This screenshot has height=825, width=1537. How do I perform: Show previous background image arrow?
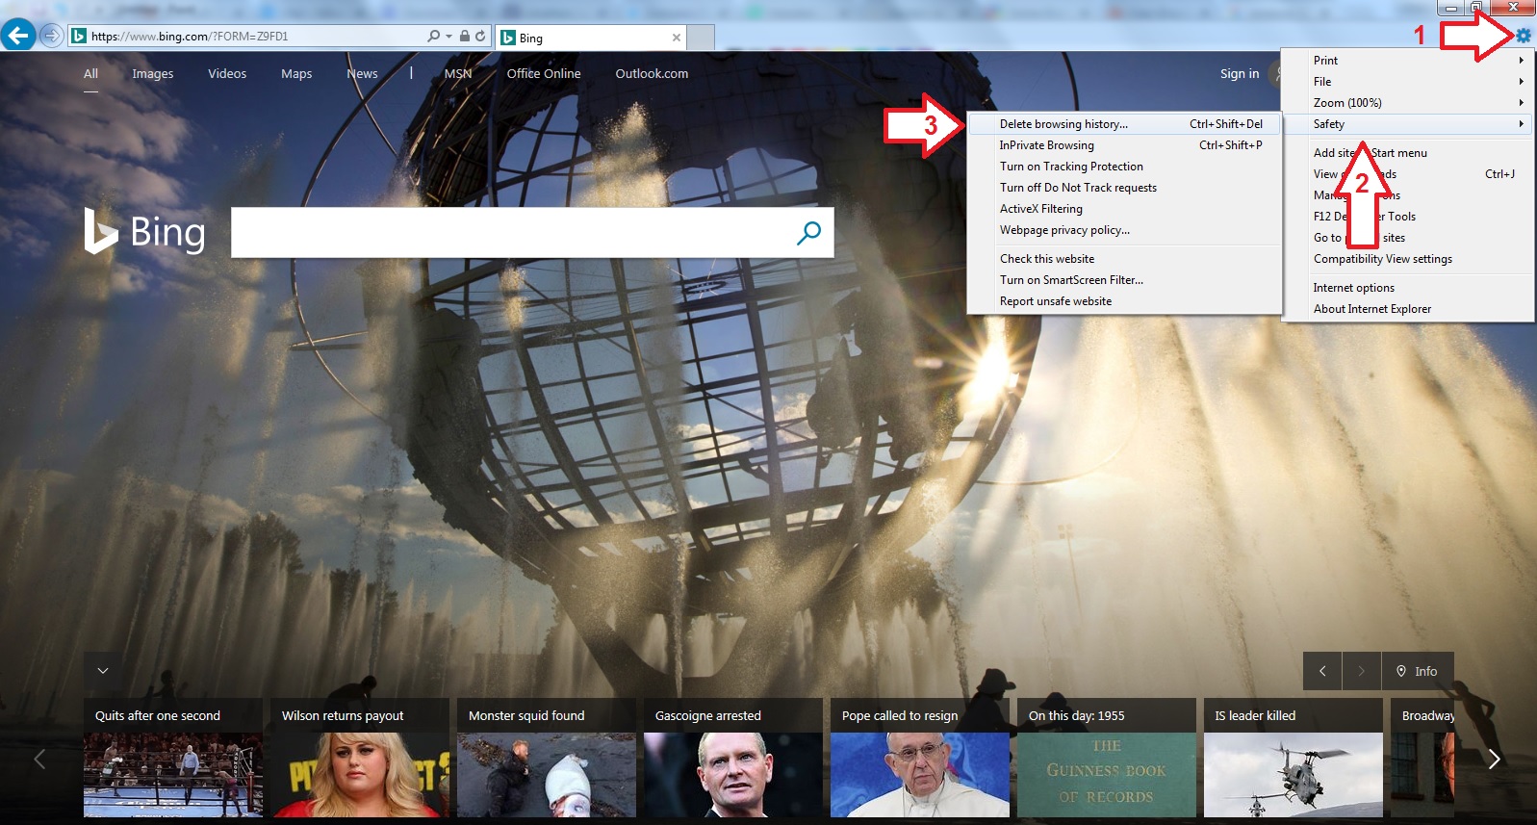[x=1322, y=671]
